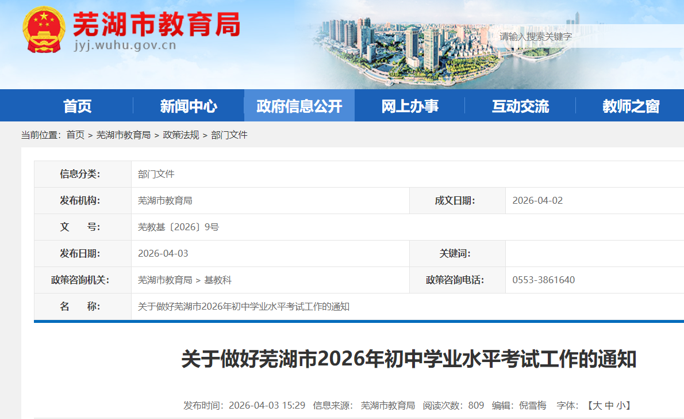This screenshot has width=684, height=419.
Task: Click the 芜湖市教育局 site title
Action: tap(156, 24)
